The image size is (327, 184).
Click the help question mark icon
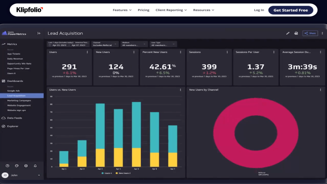click(7, 166)
